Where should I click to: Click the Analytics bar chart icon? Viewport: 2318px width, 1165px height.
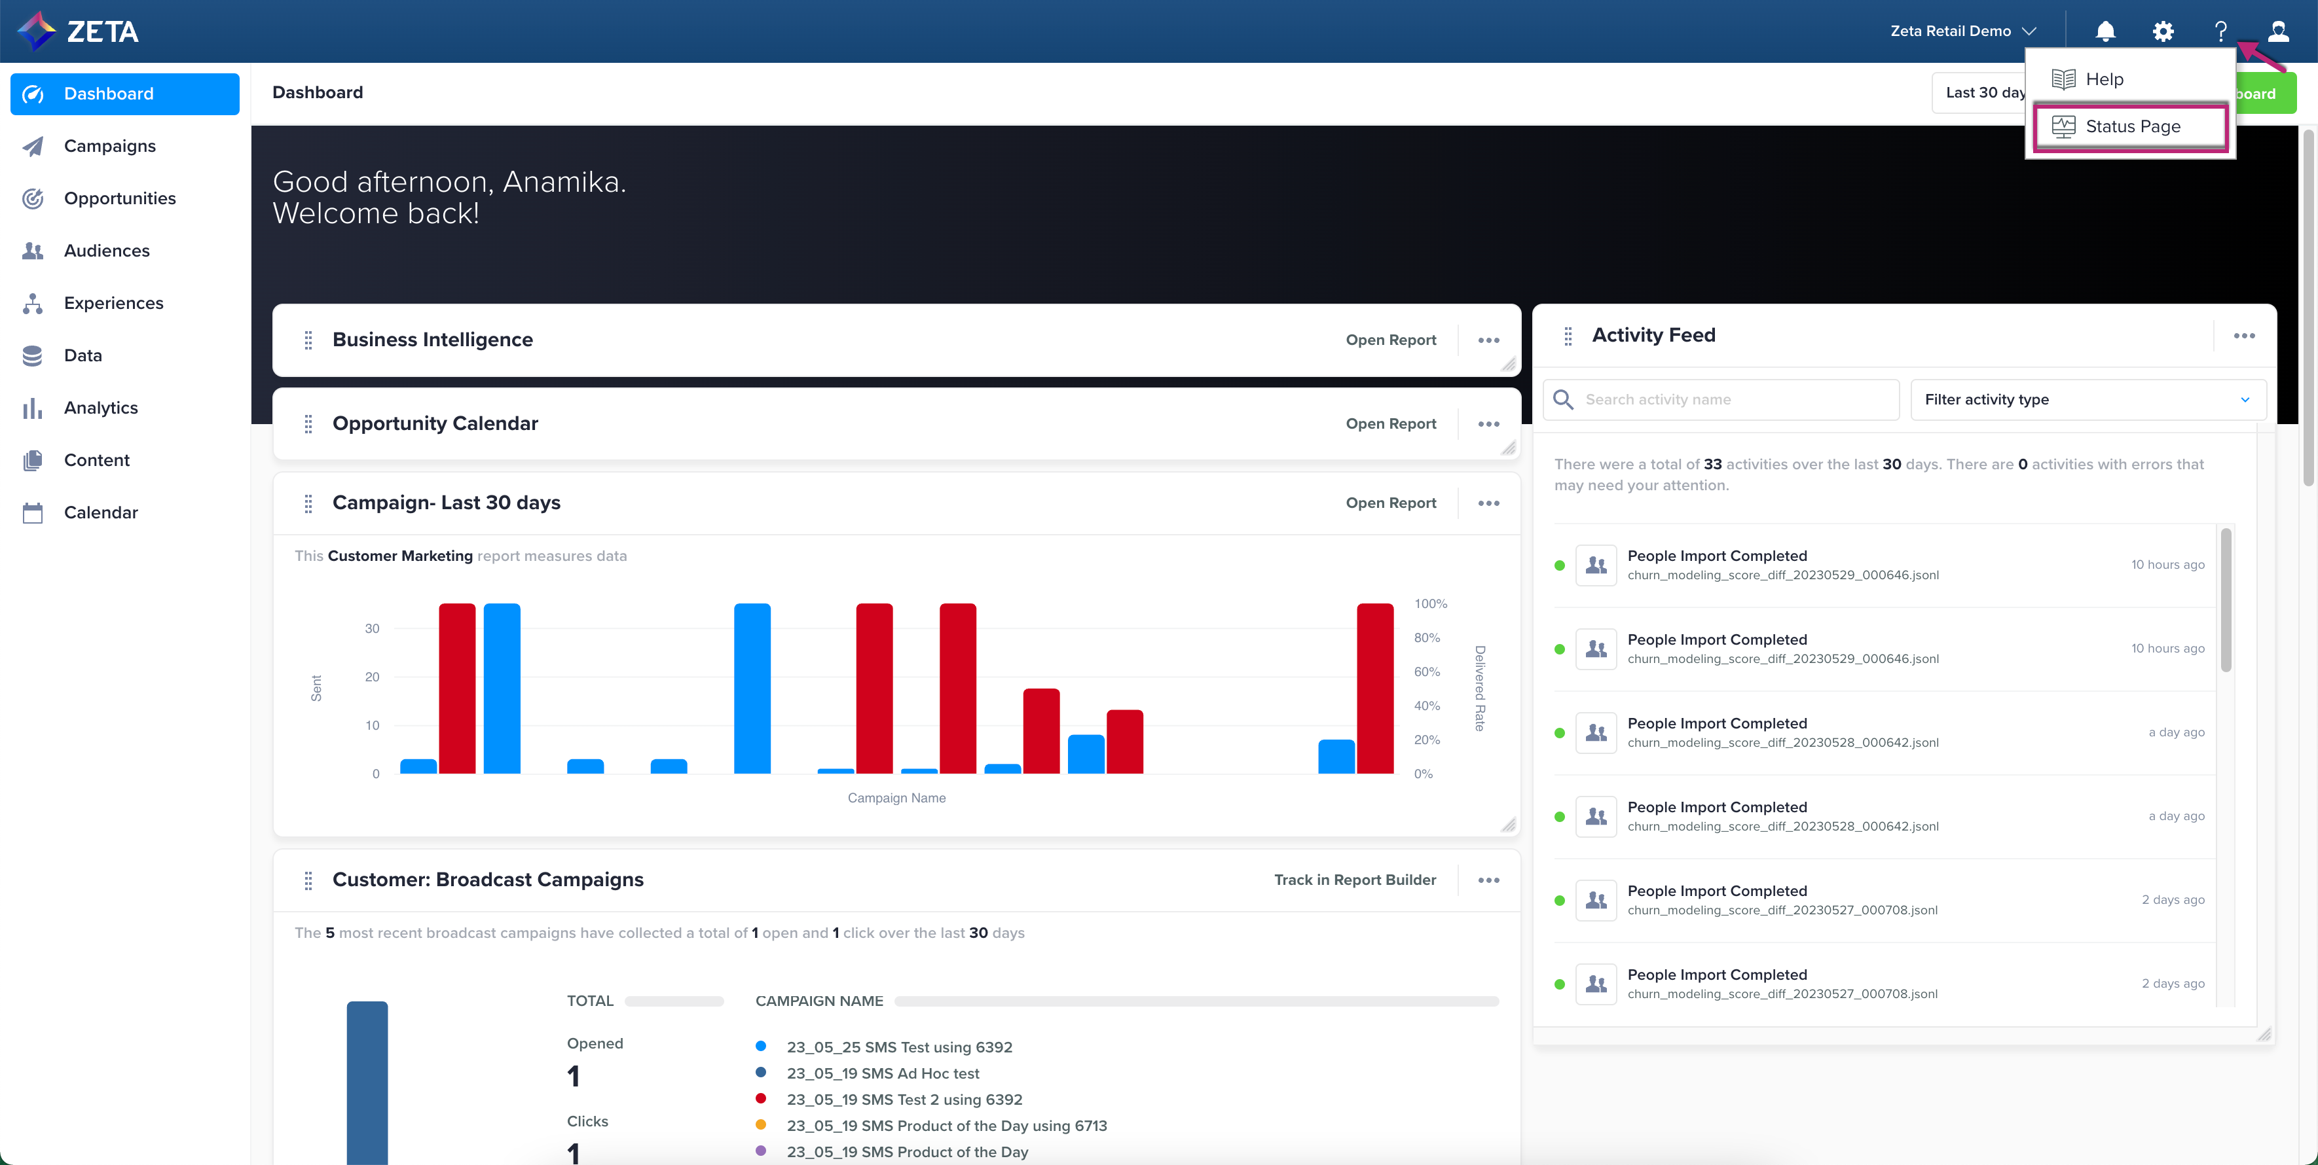[x=32, y=408]
